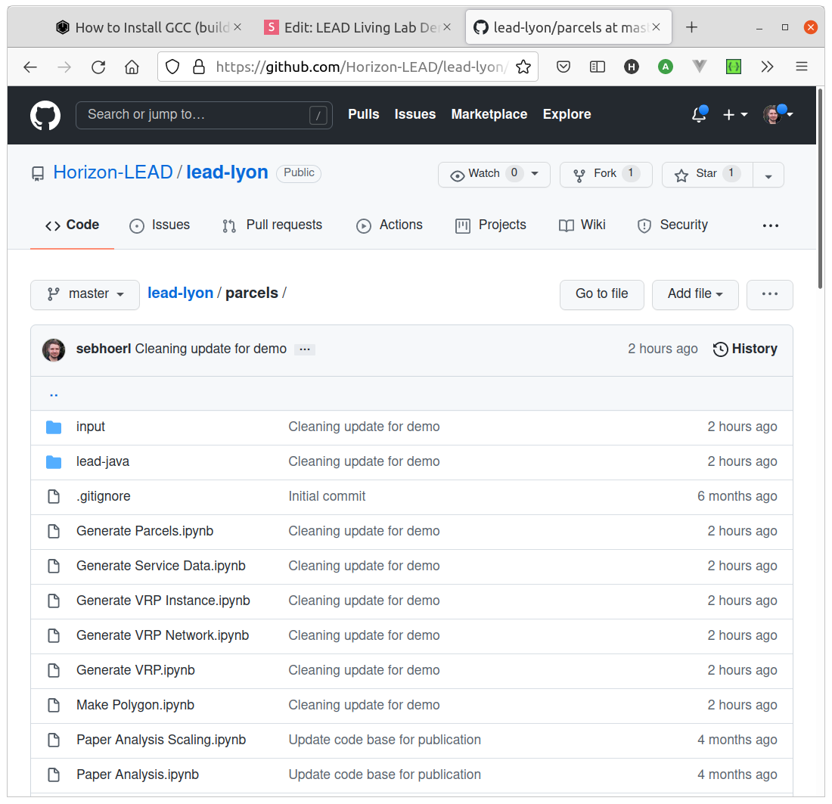Switch to the Security tab
This screenshot has height=804, width=832.
[x=672, y=225]
